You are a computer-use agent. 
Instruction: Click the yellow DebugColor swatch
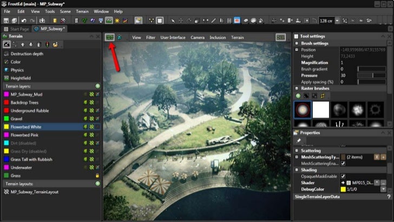click(343, 189)
